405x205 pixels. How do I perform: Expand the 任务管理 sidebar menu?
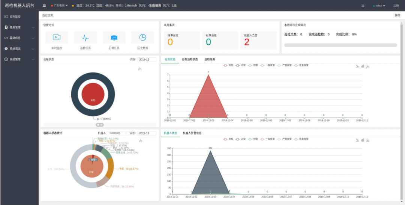point(19,27)
